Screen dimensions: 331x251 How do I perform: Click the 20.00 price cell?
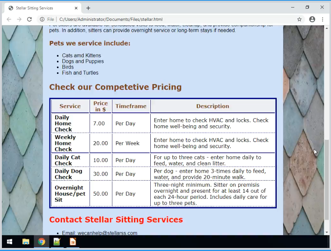[101, 143]
